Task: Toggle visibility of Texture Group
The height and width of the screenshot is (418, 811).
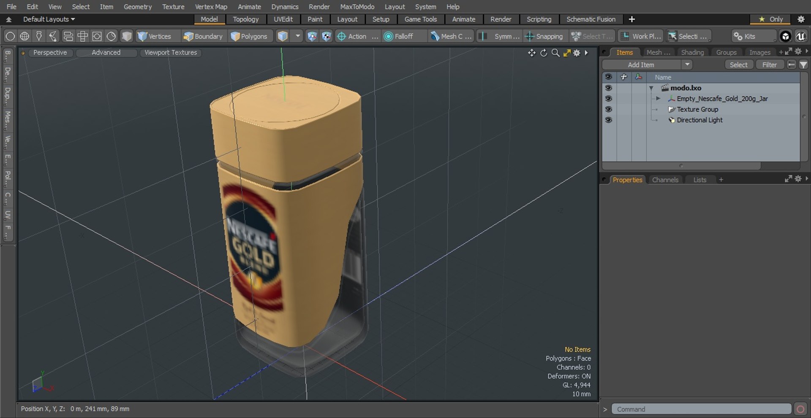Action: click(608, 109)
